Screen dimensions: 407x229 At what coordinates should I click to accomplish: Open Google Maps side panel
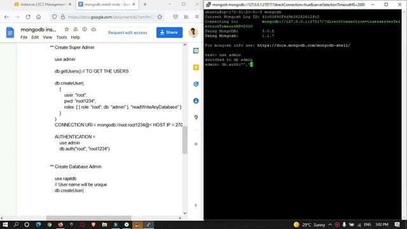[x=196, y=117]
